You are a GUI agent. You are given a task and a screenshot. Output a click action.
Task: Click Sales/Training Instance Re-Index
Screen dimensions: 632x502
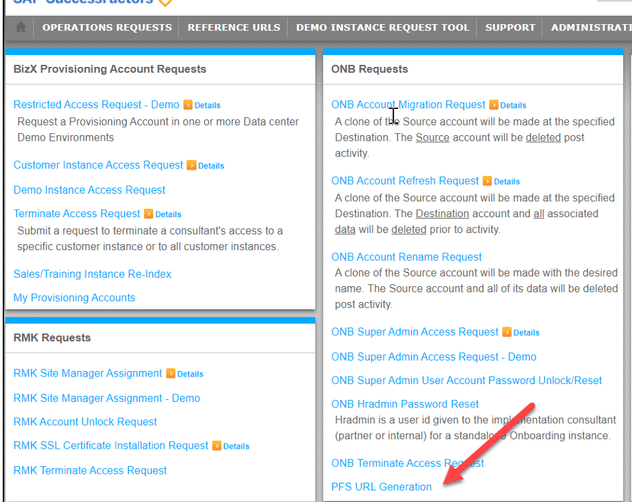[x=92, y=274]
